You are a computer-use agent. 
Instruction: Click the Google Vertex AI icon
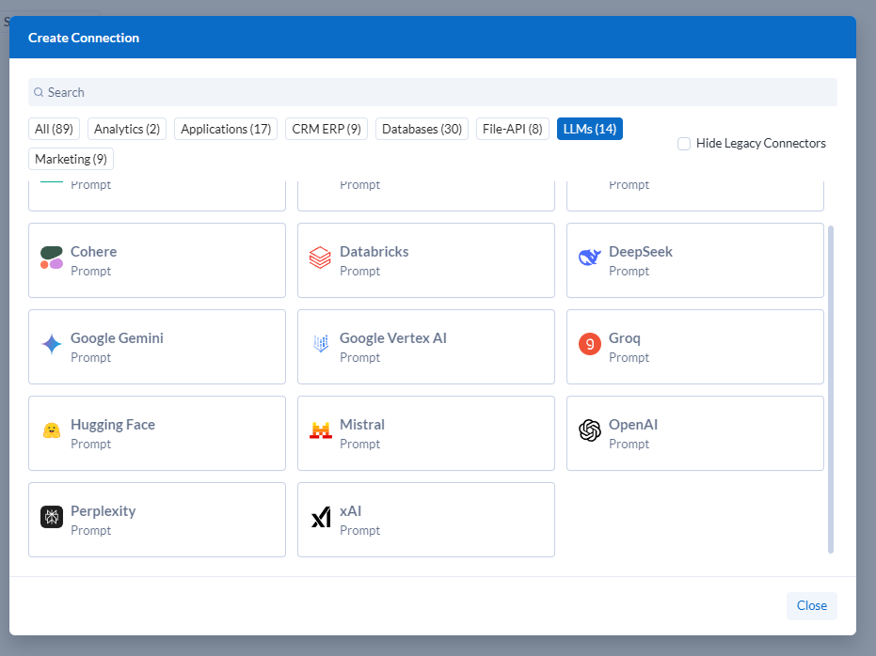[x=321, y=344]
